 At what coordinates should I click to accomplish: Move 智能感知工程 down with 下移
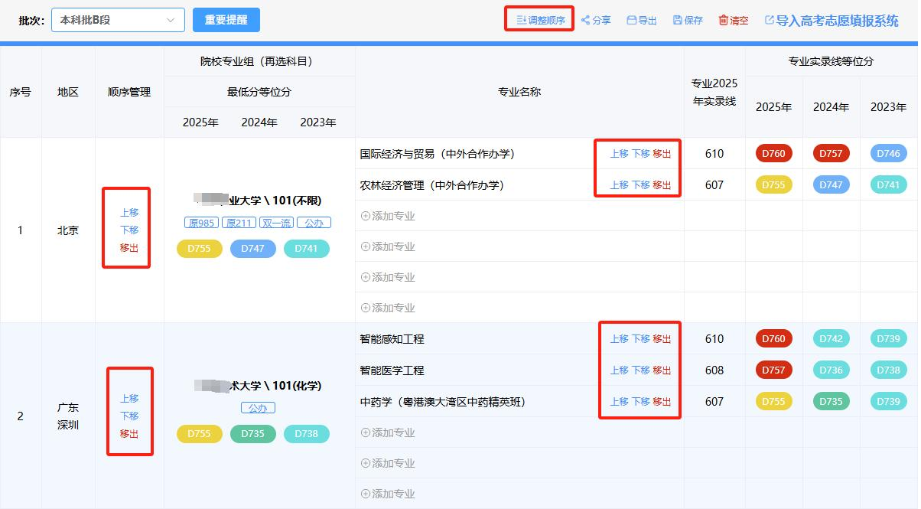coord(640,339)
